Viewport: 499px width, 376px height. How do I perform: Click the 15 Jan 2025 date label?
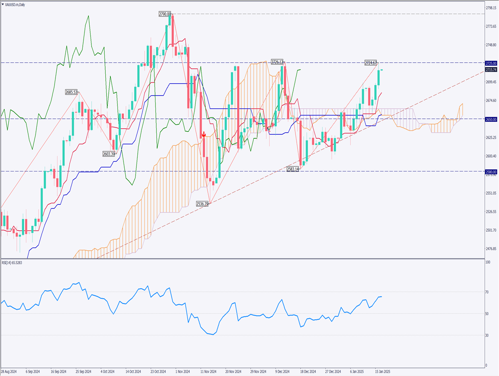coord(382,371)
